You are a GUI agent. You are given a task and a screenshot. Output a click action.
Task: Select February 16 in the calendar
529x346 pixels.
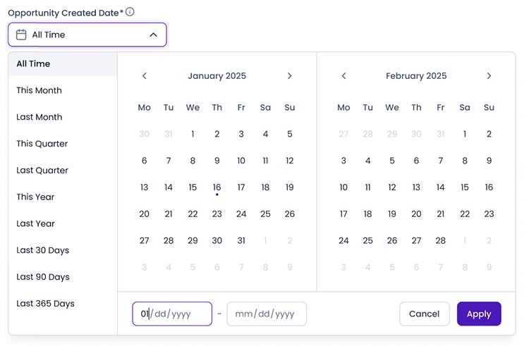pyautogui.click(x=489, y=187)
